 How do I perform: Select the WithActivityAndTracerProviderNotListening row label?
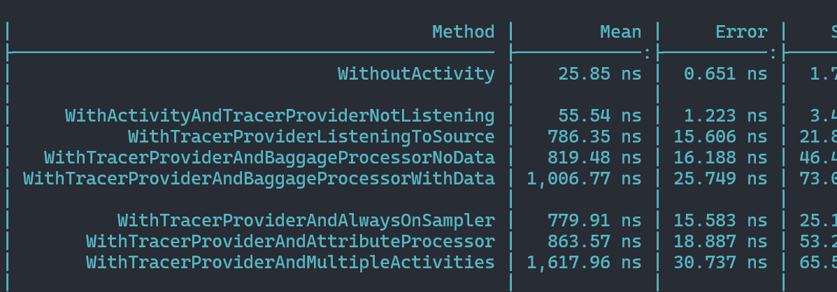(x=280, y=116)
